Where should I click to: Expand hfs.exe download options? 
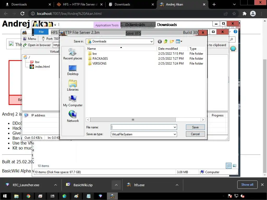click(x=177, y=185)
